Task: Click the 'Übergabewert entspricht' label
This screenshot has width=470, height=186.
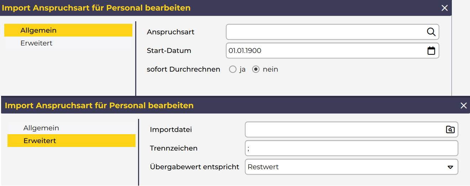Action: click(194, 167)
